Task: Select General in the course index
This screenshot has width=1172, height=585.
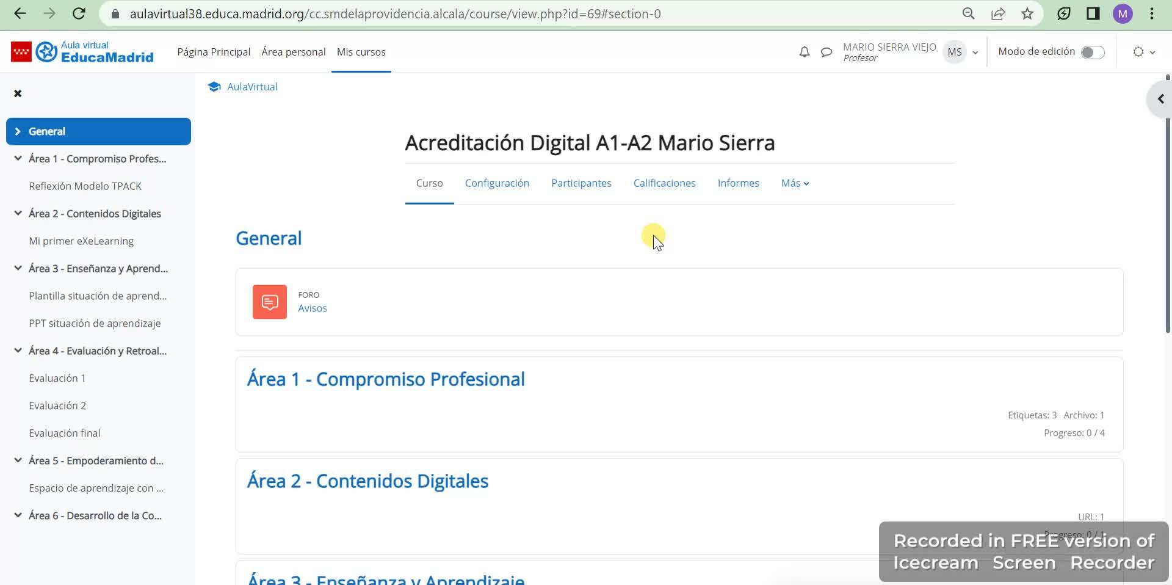Action: (x=47, y=131)
